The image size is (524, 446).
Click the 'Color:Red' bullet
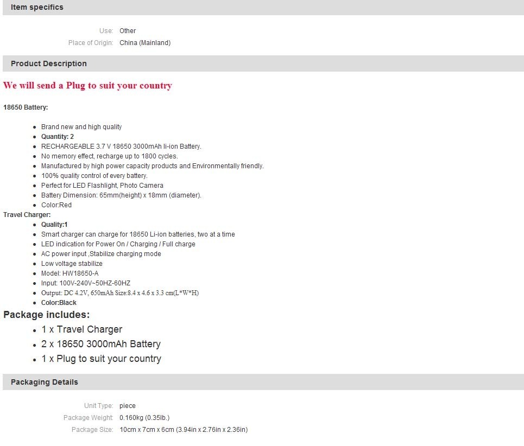56,205
